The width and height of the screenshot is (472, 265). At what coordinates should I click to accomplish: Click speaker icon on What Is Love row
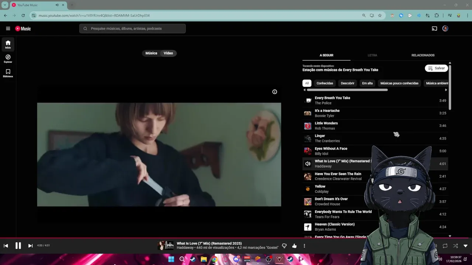click(x=308, y=164)
